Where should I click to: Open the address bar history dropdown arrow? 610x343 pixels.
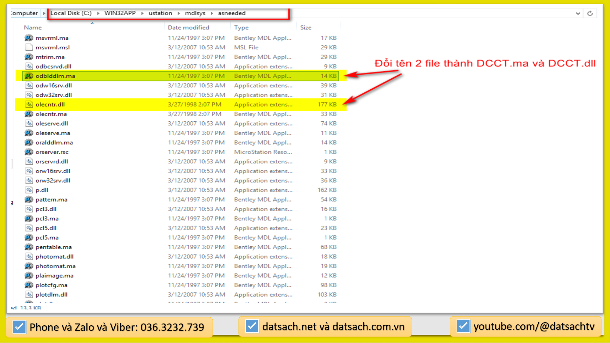tap(578, 13)
